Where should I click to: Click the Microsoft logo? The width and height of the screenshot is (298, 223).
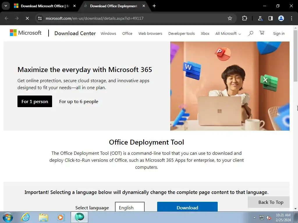coord(26,33)
